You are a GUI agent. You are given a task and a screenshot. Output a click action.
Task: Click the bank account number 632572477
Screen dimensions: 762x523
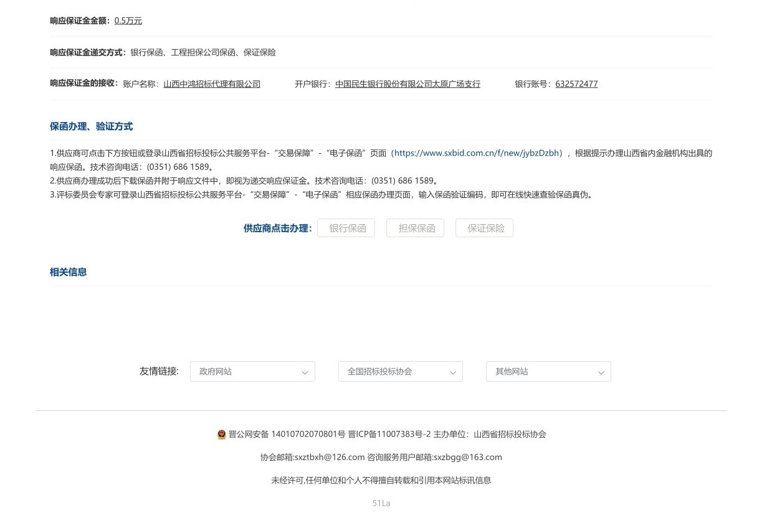pos(576,84)
